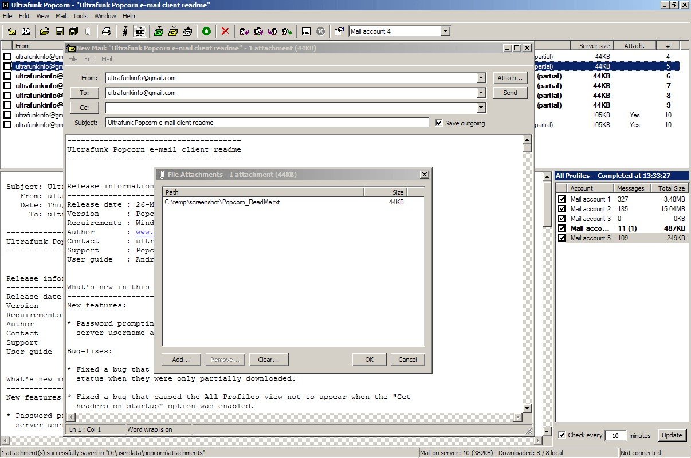Viewport: 691px width, 458px height.
Task: Select the Popcorn_ReadMe.txt attachment row
Action: coord(293,202)
